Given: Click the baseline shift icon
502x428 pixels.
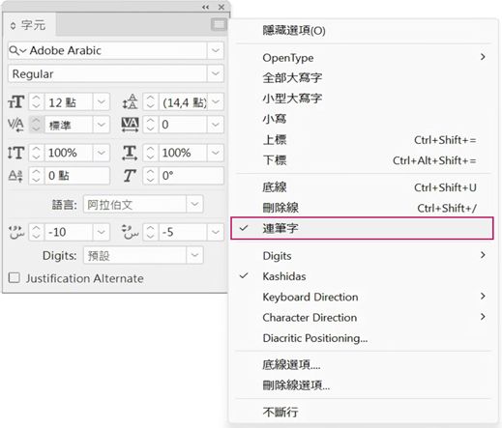Looking at the screenshot, I should coord(15,176).
